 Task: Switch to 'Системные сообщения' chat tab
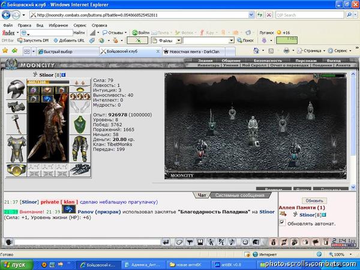point(240,195)
